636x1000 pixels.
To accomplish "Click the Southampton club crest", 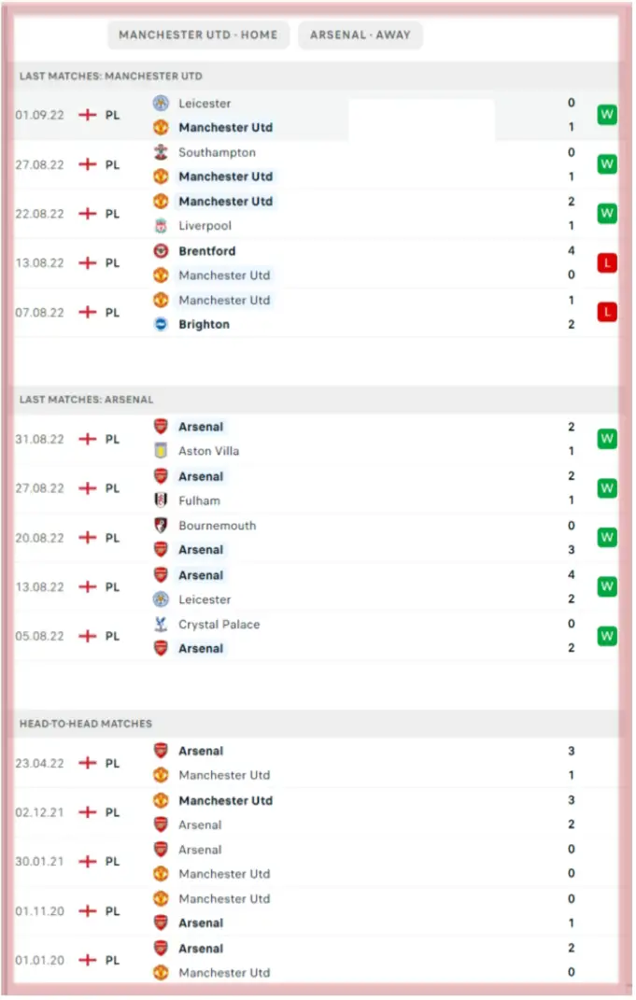I will [161, 152].
